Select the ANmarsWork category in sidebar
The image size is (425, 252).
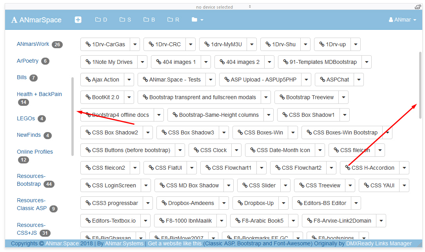[x=33, y=44]
